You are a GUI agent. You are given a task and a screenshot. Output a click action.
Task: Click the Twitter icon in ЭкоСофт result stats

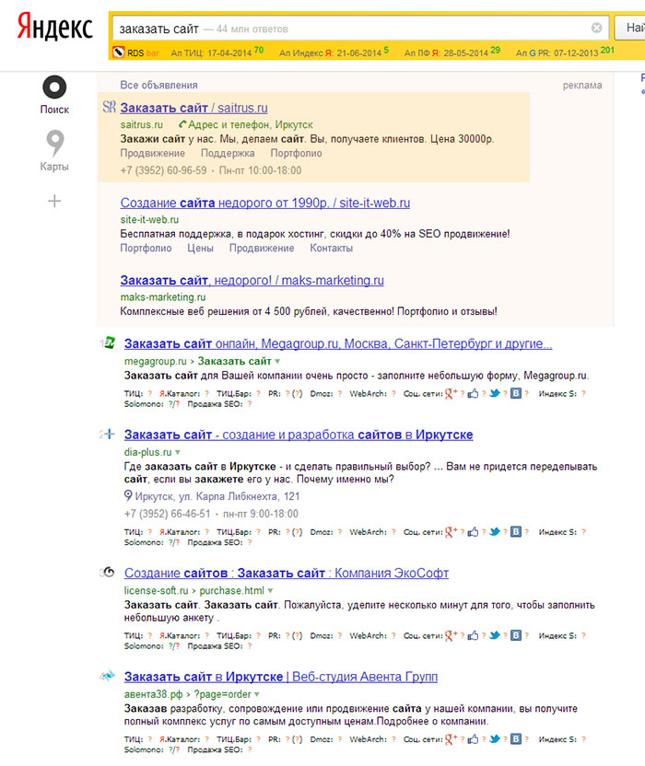[495, 635]
